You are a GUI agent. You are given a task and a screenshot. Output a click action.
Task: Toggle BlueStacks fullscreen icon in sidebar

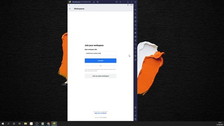pos(135,6)
